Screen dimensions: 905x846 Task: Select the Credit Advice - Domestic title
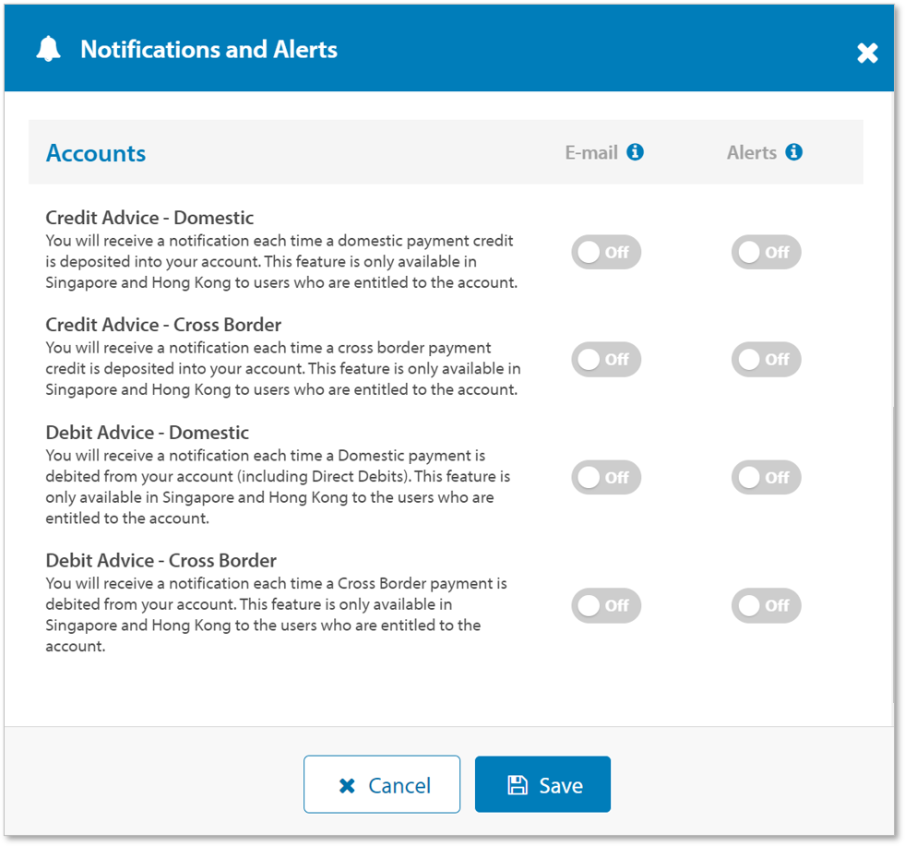pyautogui.click(x=149, y=218)
